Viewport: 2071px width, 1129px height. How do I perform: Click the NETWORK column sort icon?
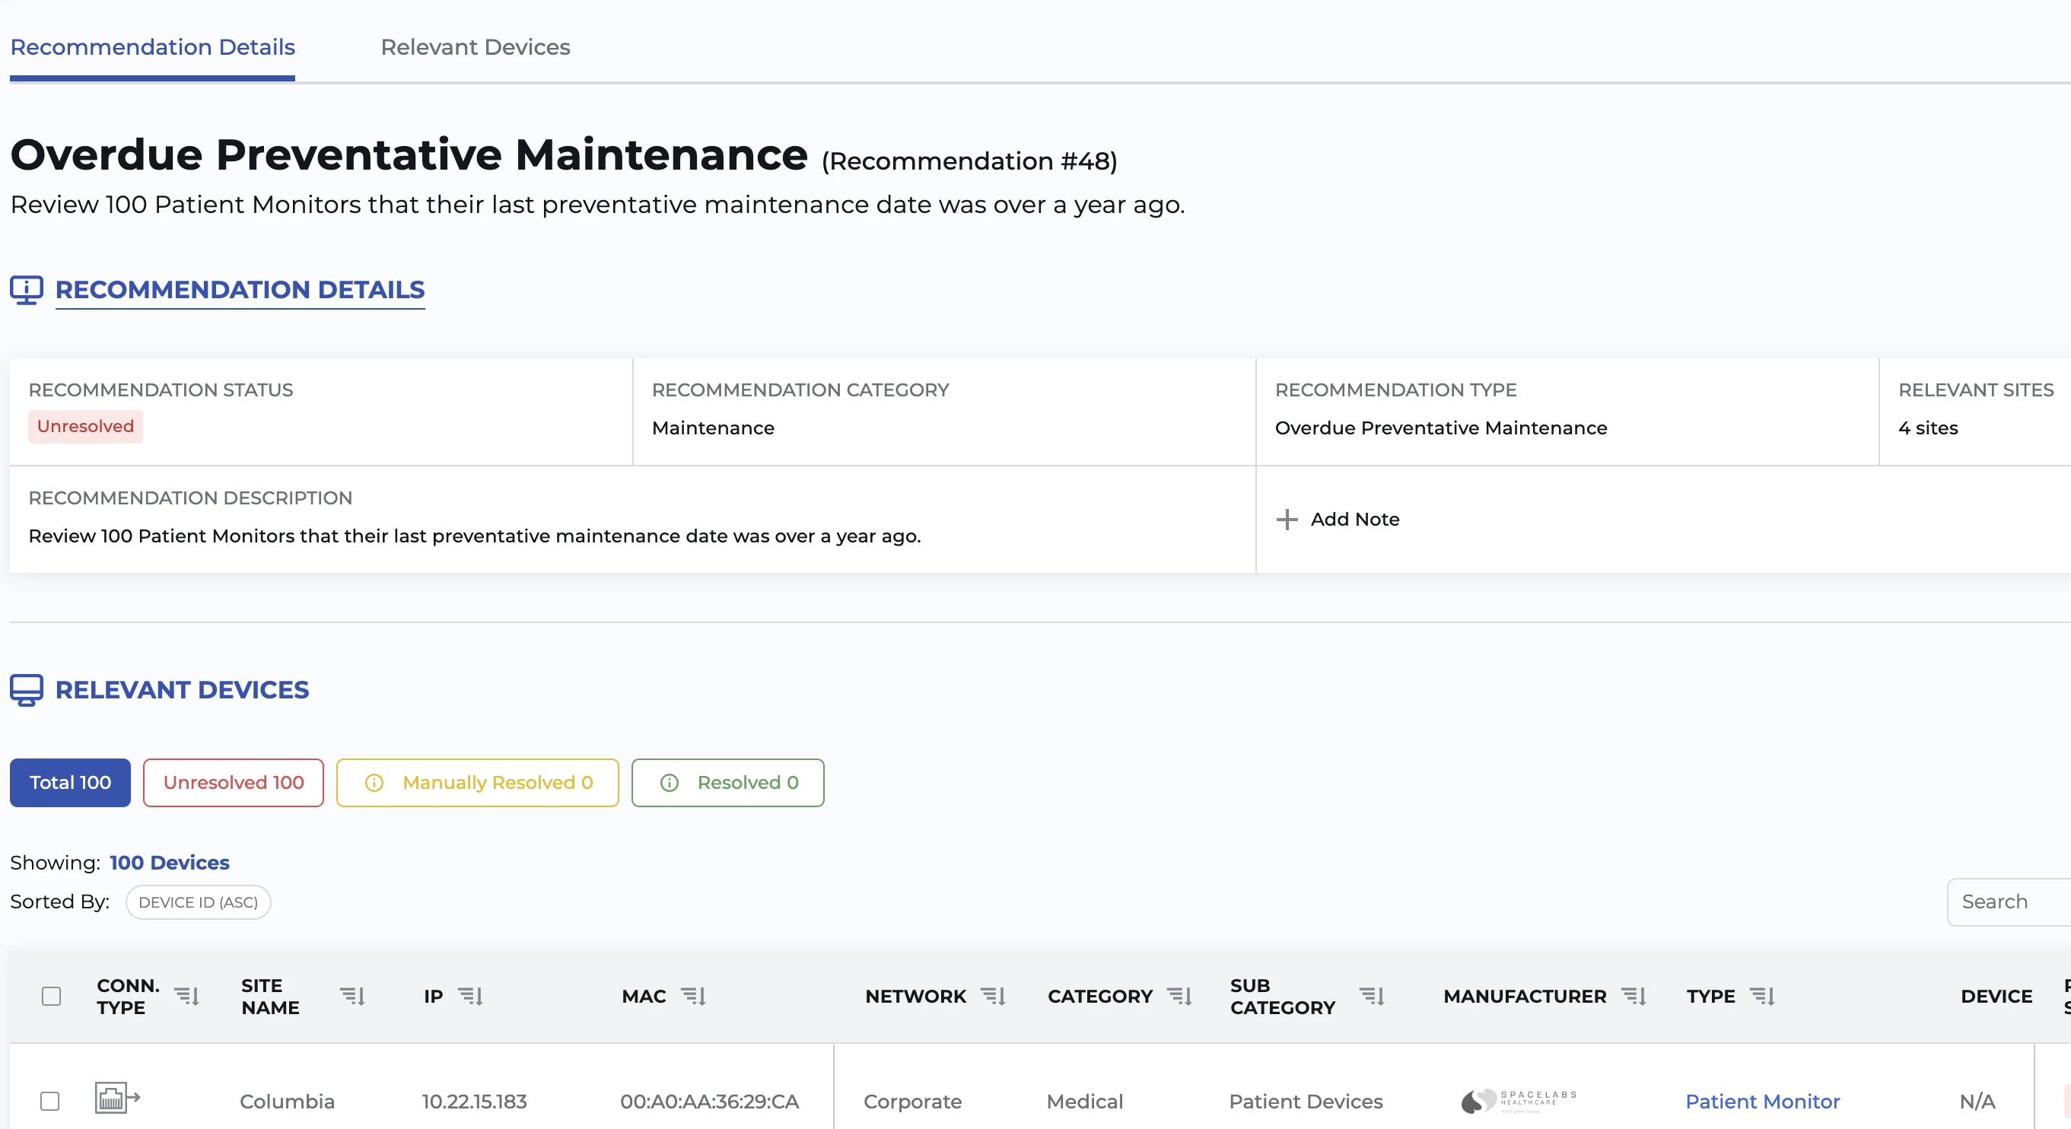point(994,997)
